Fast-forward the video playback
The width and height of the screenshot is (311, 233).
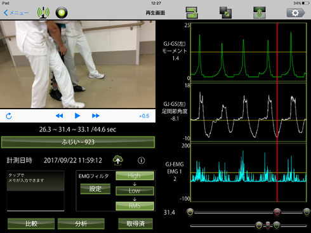(96, 116)
